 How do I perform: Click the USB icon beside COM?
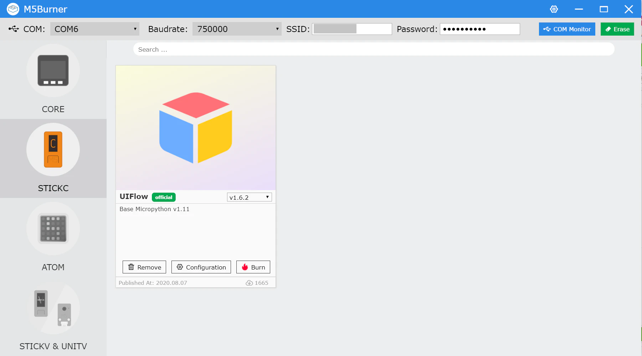(14, 29)
